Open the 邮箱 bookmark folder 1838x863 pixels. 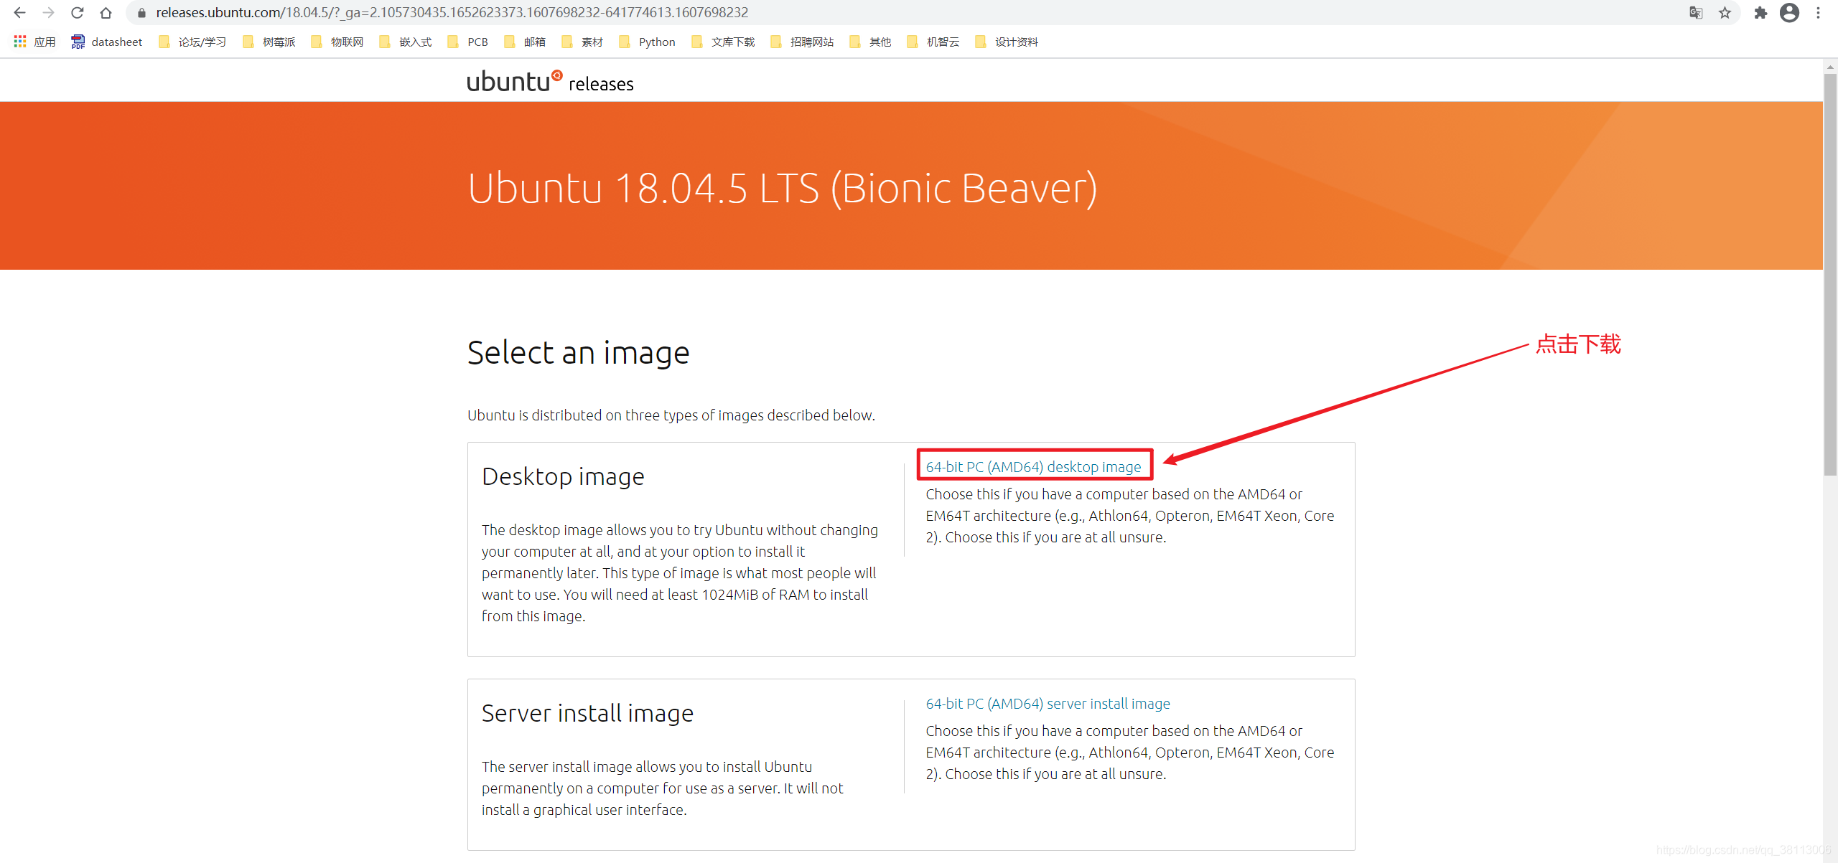click(525, 42)
